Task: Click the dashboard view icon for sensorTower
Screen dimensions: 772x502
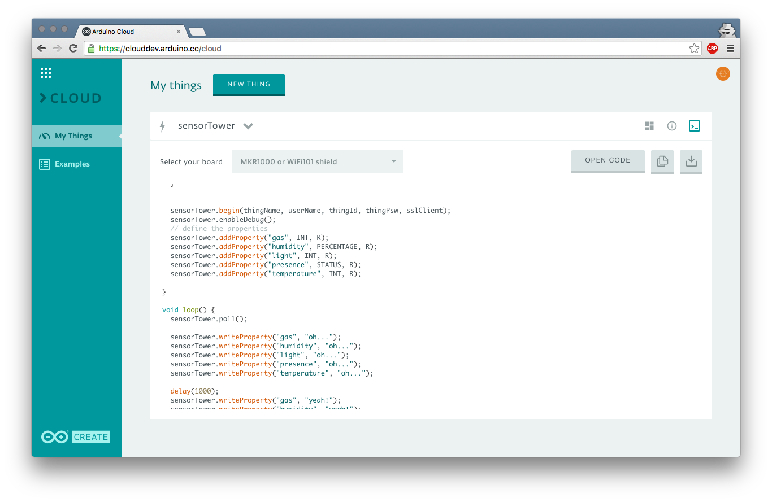Action: pos(649,126)
